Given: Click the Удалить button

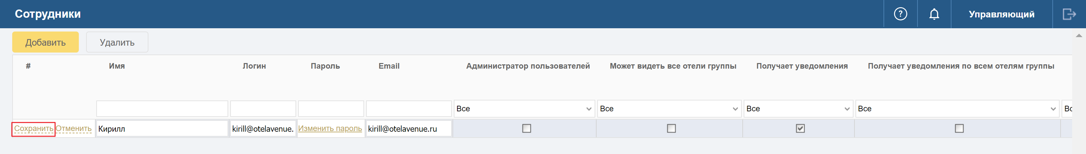Looking at the screenshot, I should (117, 42).
